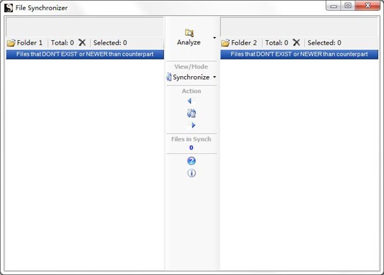Image resolution: width=384 pixels, height=275 pixels.
Task: Close the File Synchronizer window
Action: [x=367, y=6]
